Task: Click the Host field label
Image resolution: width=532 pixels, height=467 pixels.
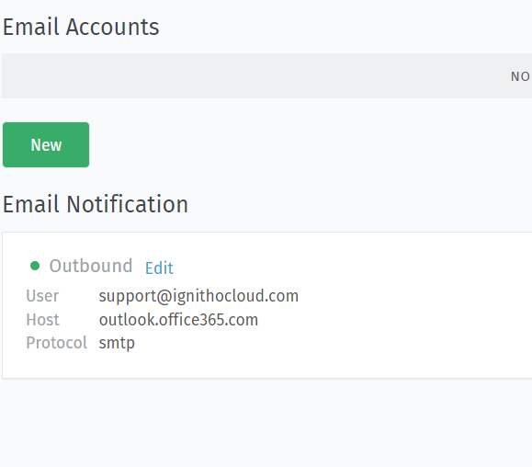Action: click(x=43, y=320)
